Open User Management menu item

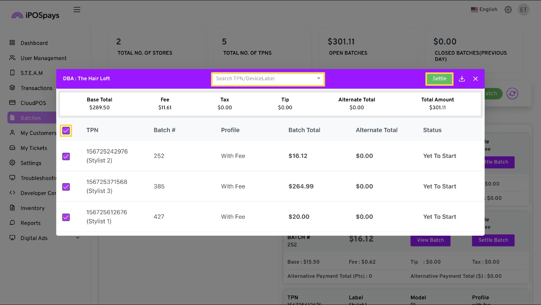click(43, 58)
